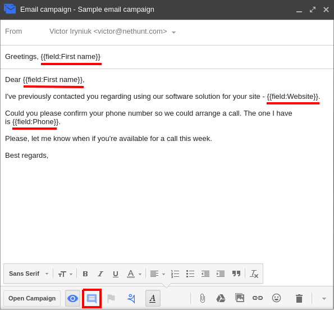Attach a file with paperclip icon
The width and height of the screenshot is (334, 310).
tap(203, 298)
